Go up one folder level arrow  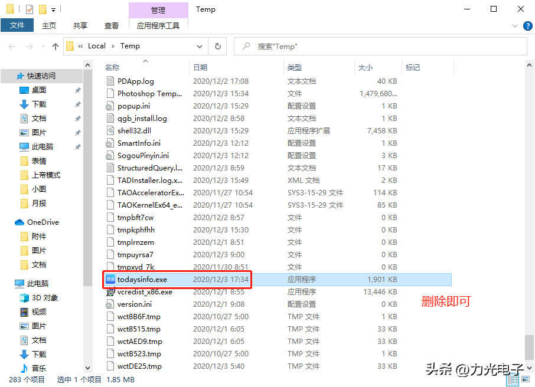56,47
